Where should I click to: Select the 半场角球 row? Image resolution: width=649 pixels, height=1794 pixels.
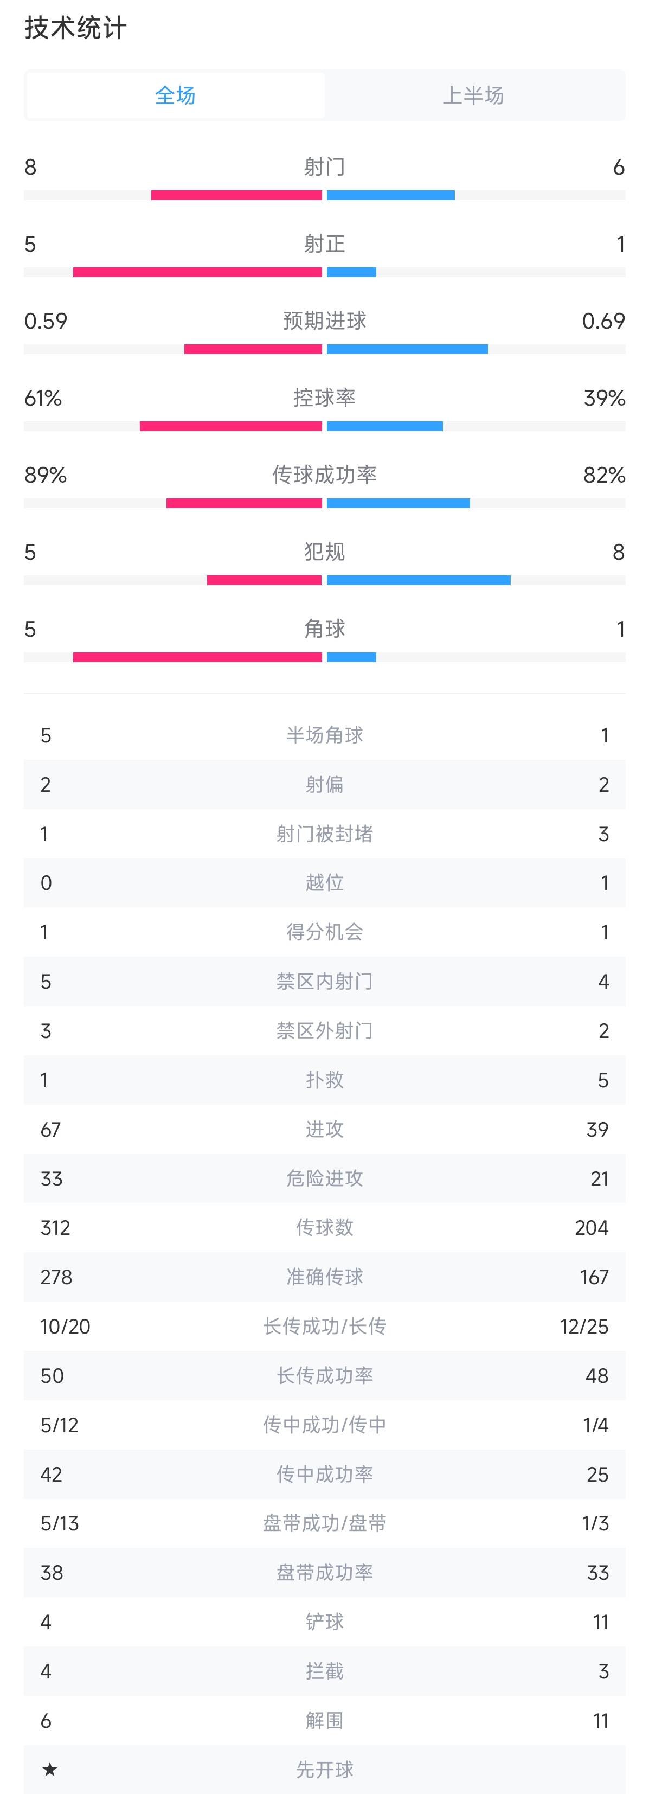324,735
